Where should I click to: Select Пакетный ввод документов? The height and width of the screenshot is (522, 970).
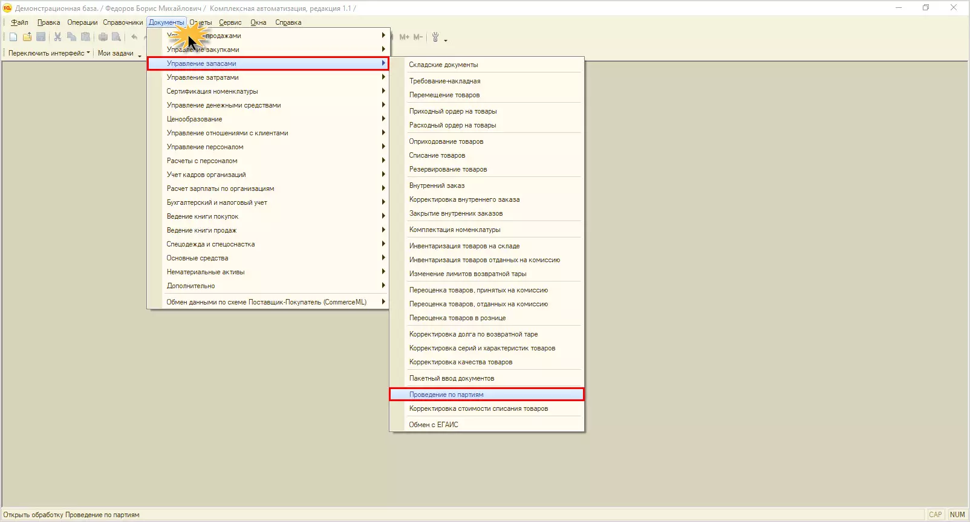[487, 378]
